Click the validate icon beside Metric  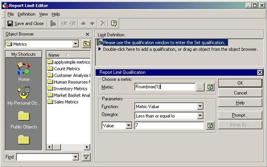click(x=210, y=87)
